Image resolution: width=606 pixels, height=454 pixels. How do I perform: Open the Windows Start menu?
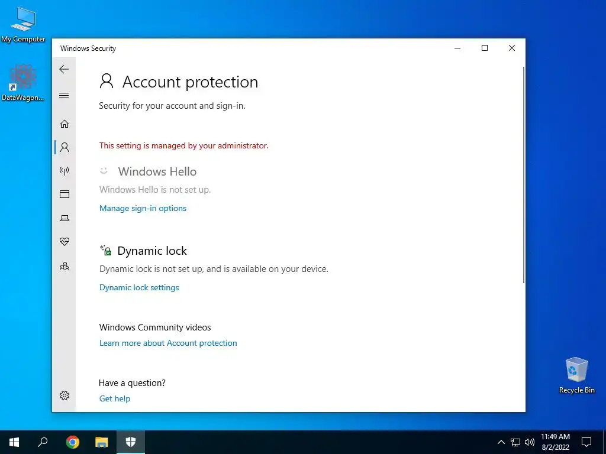tap(14, 442)
